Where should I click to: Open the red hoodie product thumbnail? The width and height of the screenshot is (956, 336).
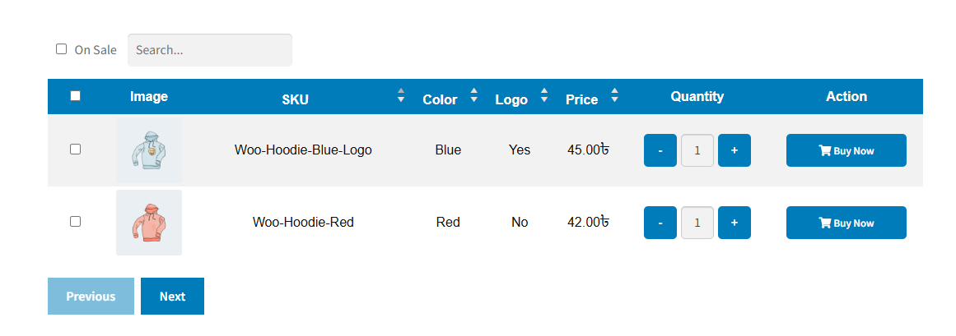tap(149, 223)
